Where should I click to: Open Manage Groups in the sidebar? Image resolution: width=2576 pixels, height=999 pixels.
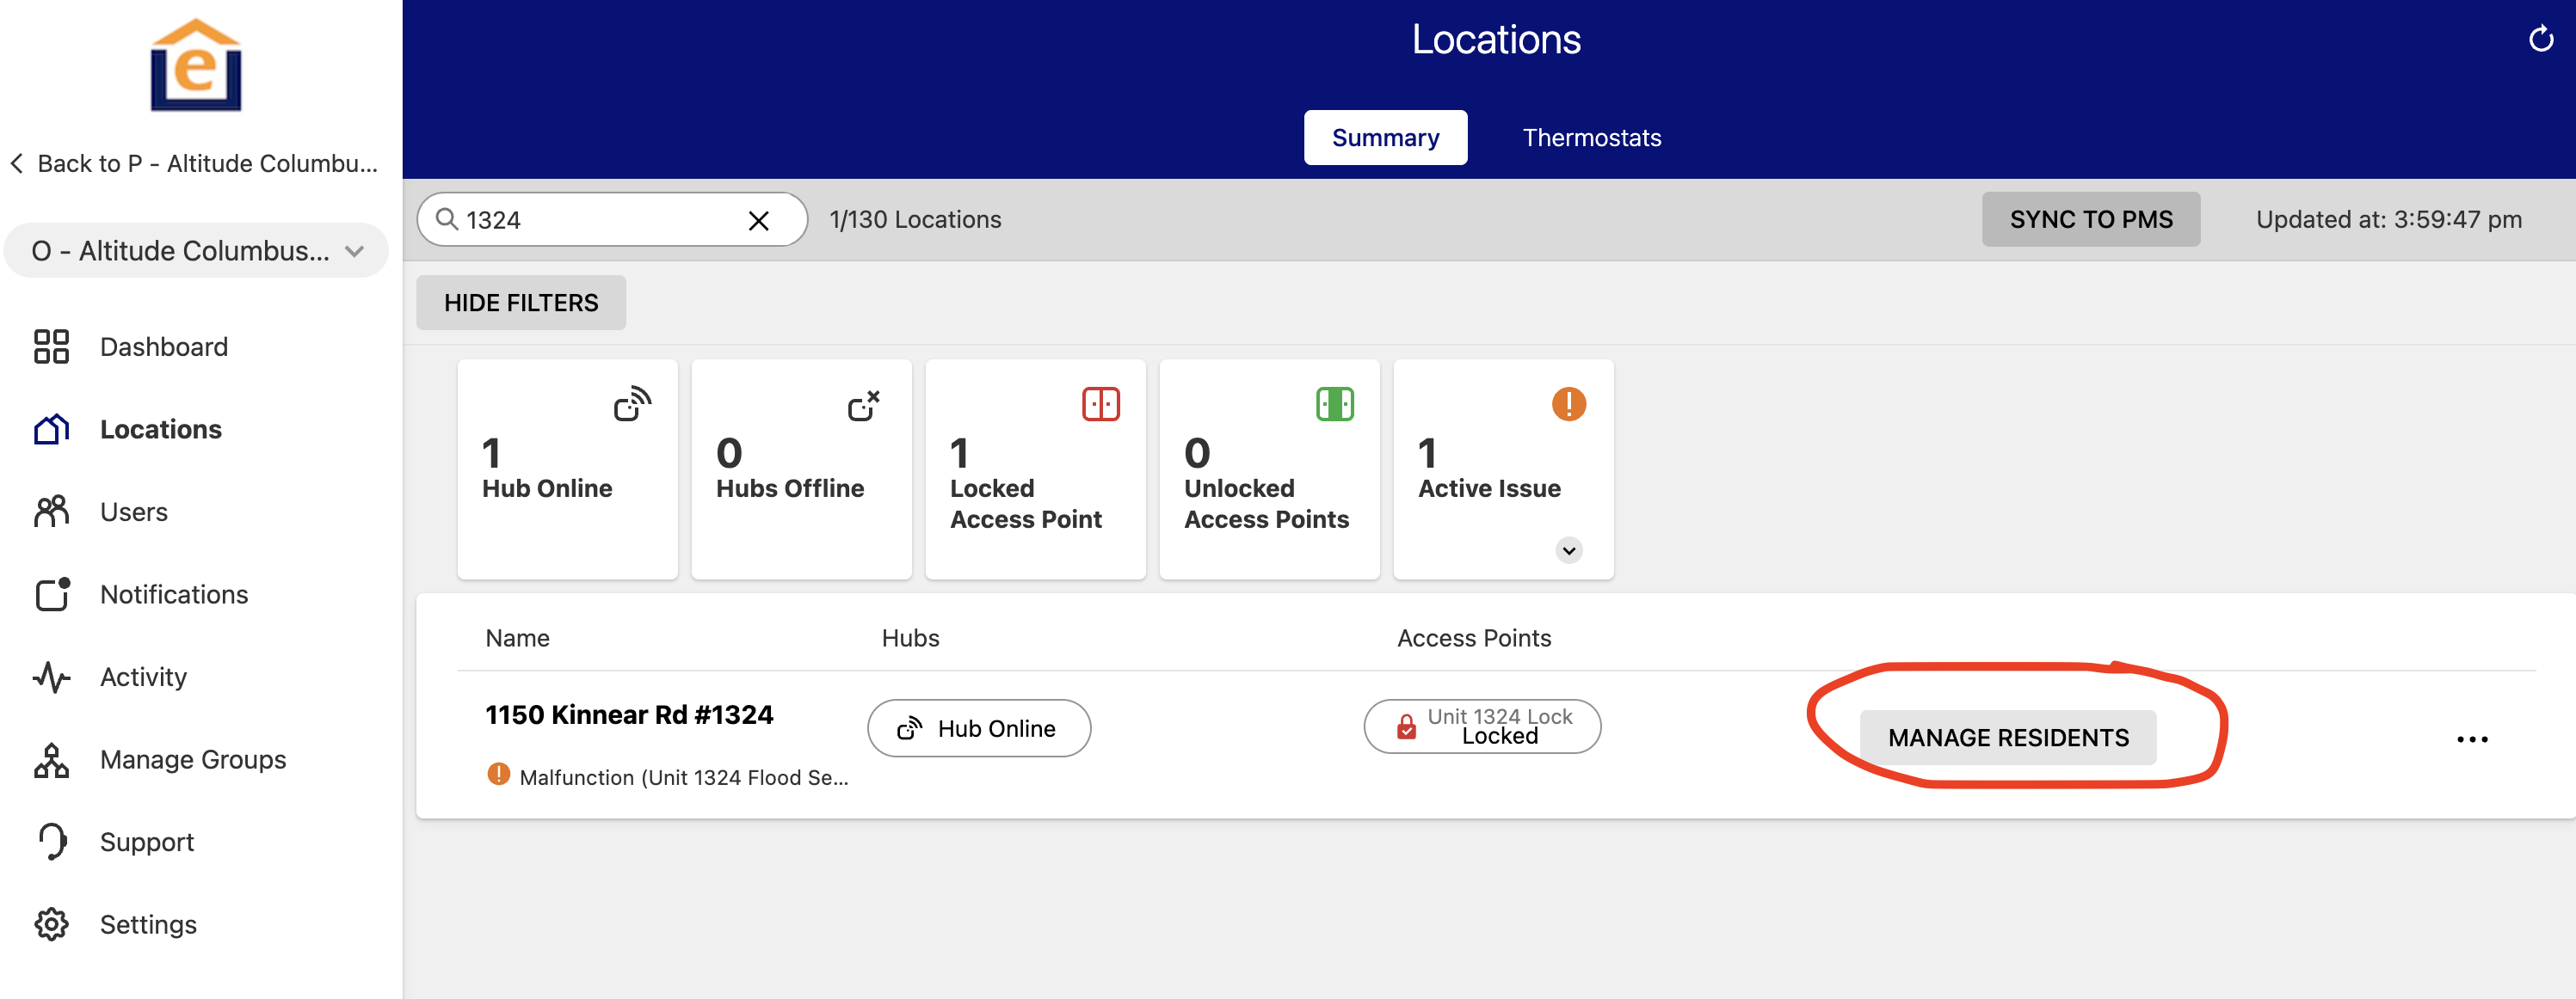tap(192, 760)
